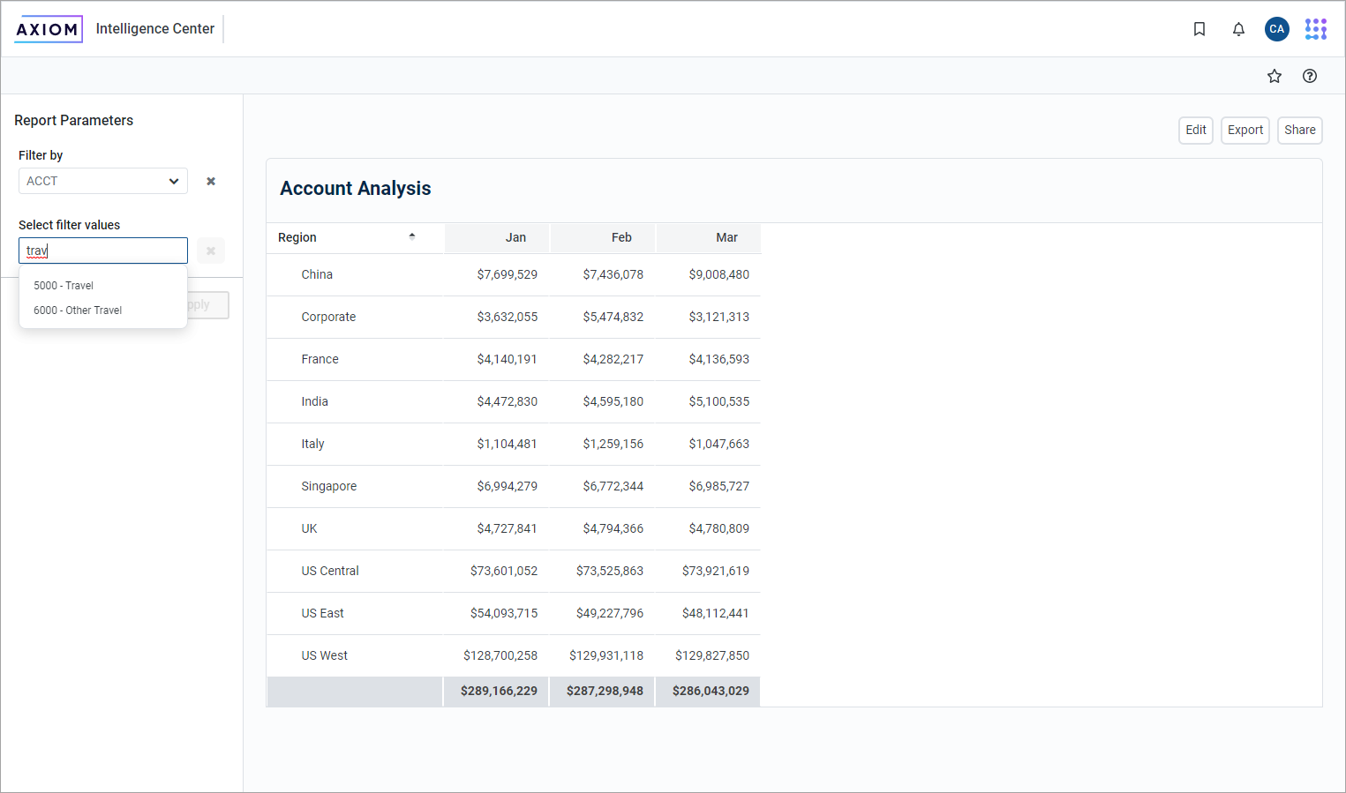Expand the Filter by ACCT dropdown
This screenshot has width=1346, height=793.
click(102, 181)
